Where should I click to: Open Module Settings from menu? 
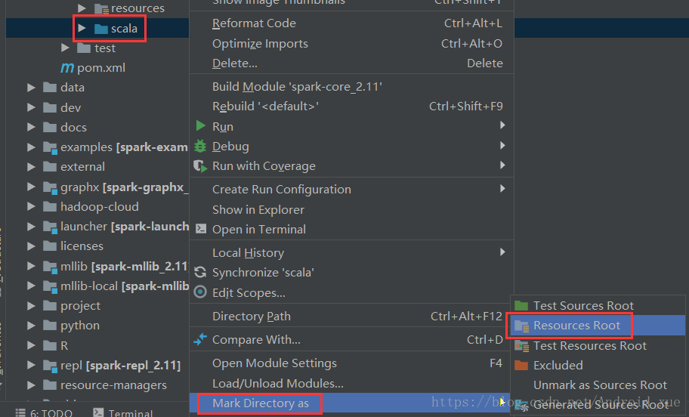pos(351,363)
